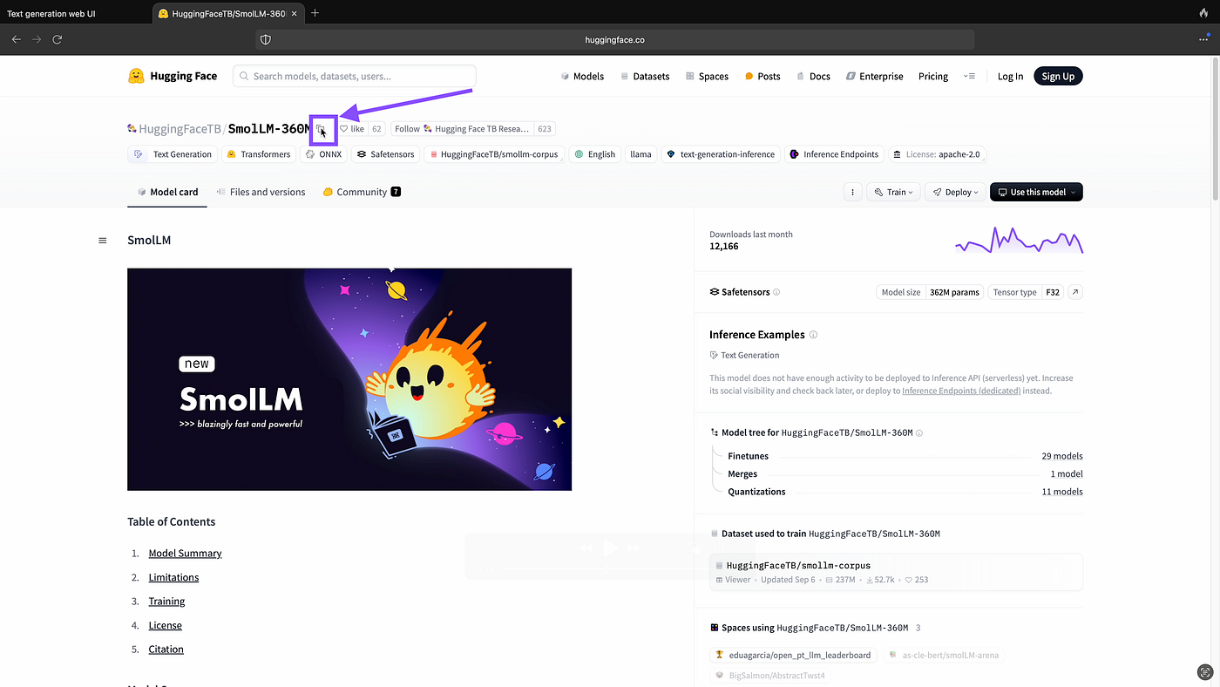Select the English language tag
Screen dimensions: 1220x687
[594, 154]
